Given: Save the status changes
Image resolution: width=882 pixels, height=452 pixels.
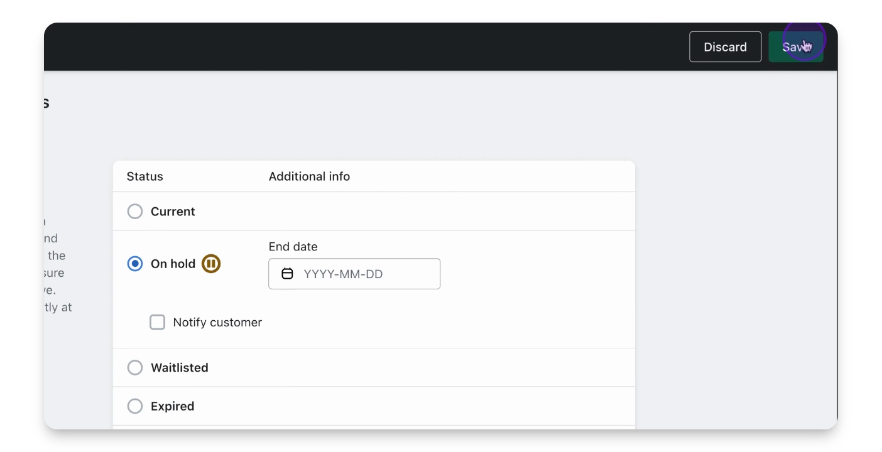Looking at the screenshot, I should tap(795, 47).
